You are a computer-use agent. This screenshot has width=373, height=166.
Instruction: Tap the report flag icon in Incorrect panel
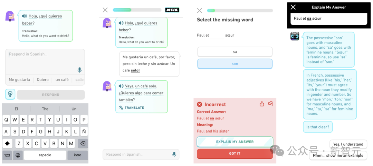[x=270, y=104]
